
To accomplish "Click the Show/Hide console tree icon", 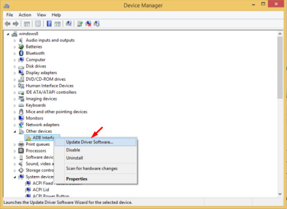I will 27,23.
